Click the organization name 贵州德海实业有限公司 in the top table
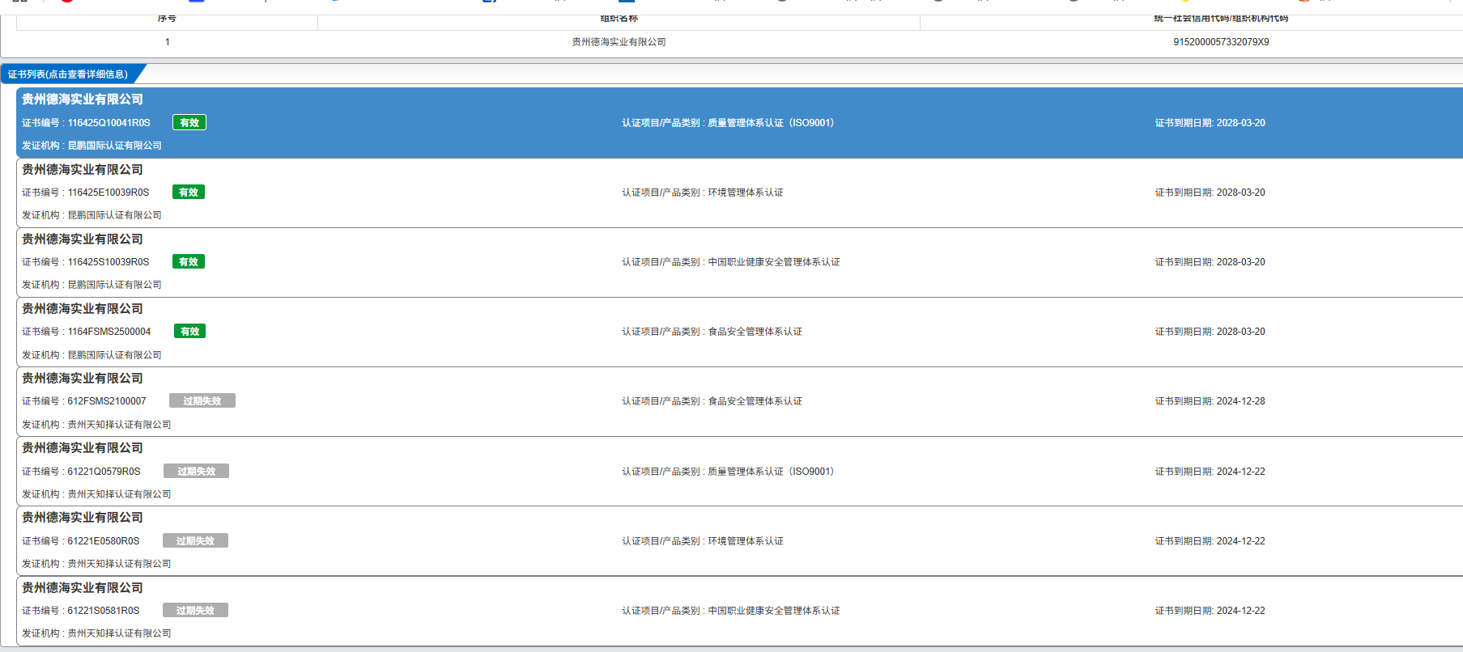Viewport: 1463px width, 652px height. click(x=619, y=42)
